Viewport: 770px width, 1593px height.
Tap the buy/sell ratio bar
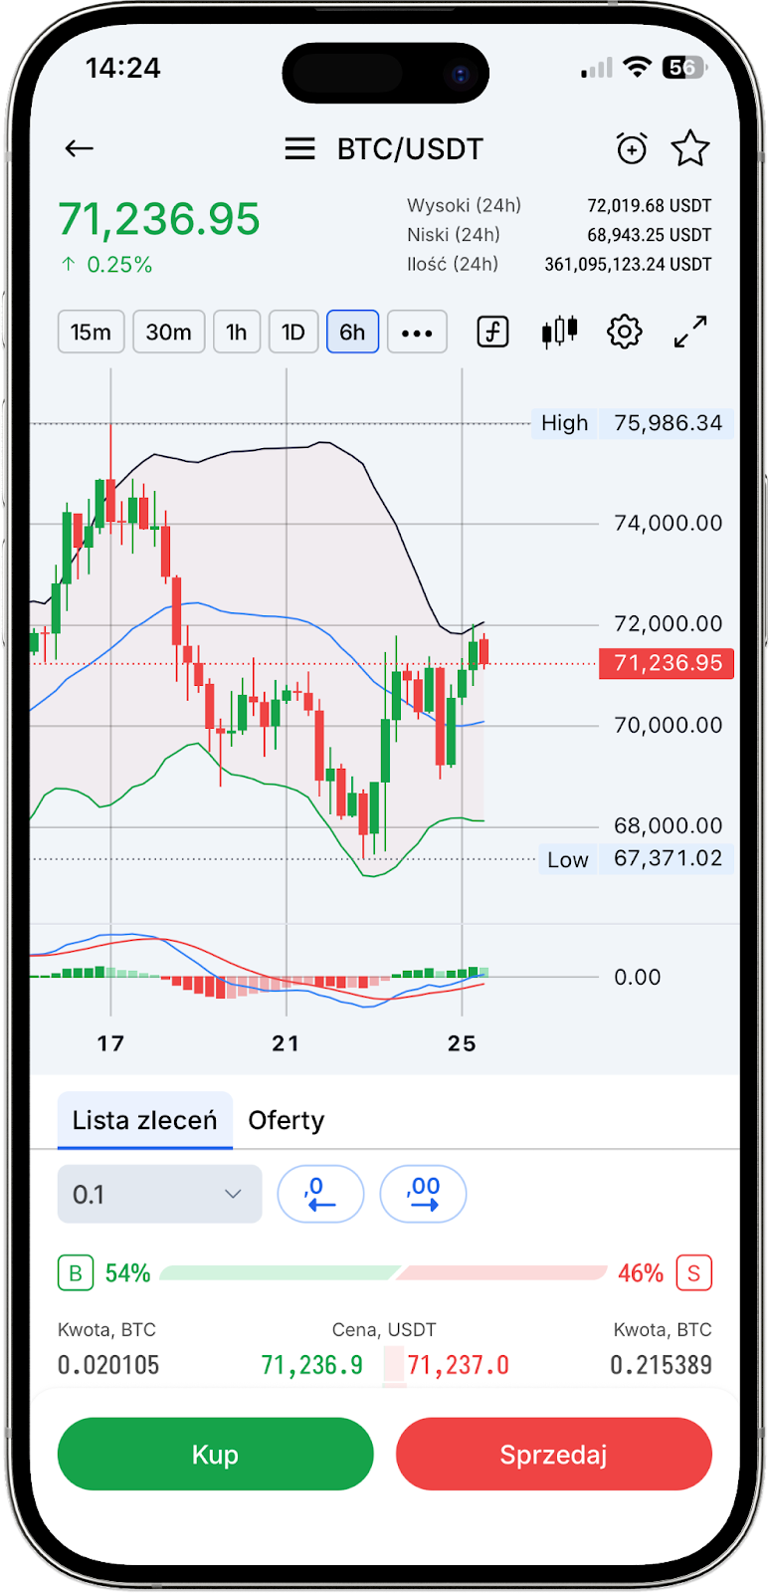click(383, 1273)
